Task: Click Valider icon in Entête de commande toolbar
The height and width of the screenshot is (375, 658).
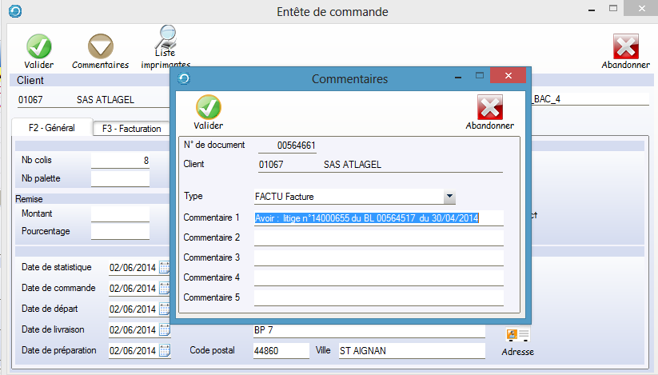Action: 38,46
